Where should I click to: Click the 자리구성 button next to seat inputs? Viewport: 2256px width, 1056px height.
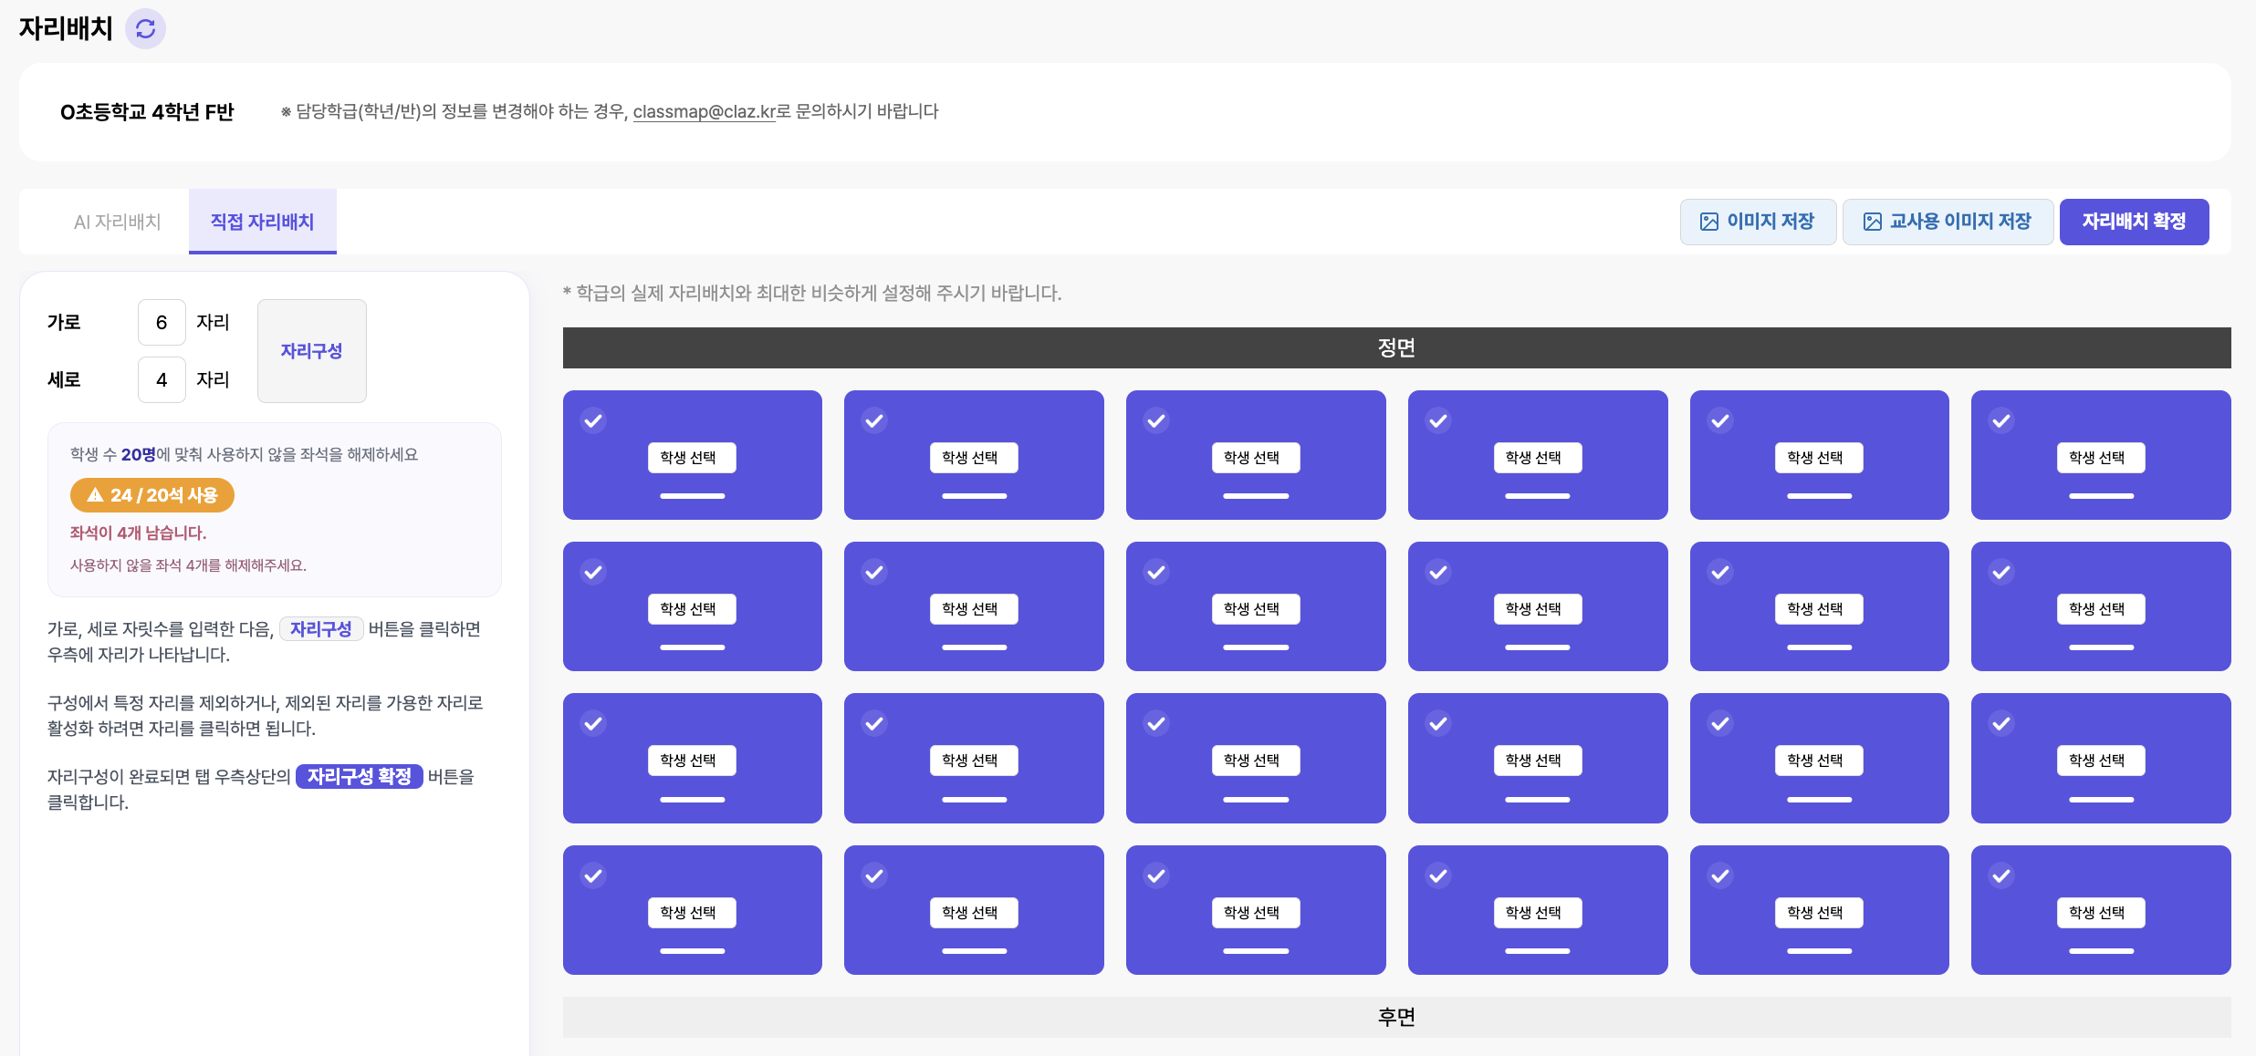(311, 351)
